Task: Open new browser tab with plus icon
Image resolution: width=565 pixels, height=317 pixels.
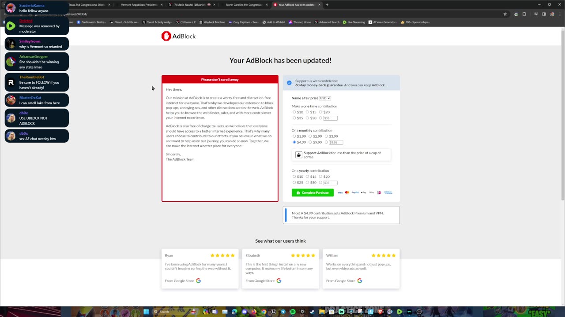Action: (327, 5)
